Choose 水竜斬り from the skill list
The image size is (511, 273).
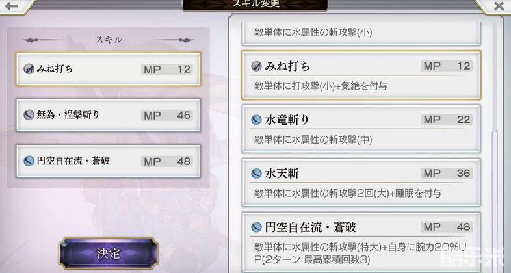tap(361, 129)
